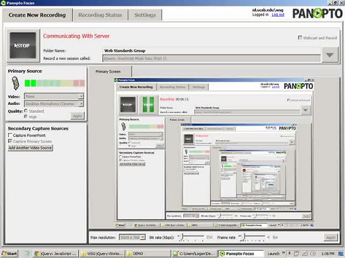
Task: Toggle the Webcast and Record checkbox
Action: 300,38
